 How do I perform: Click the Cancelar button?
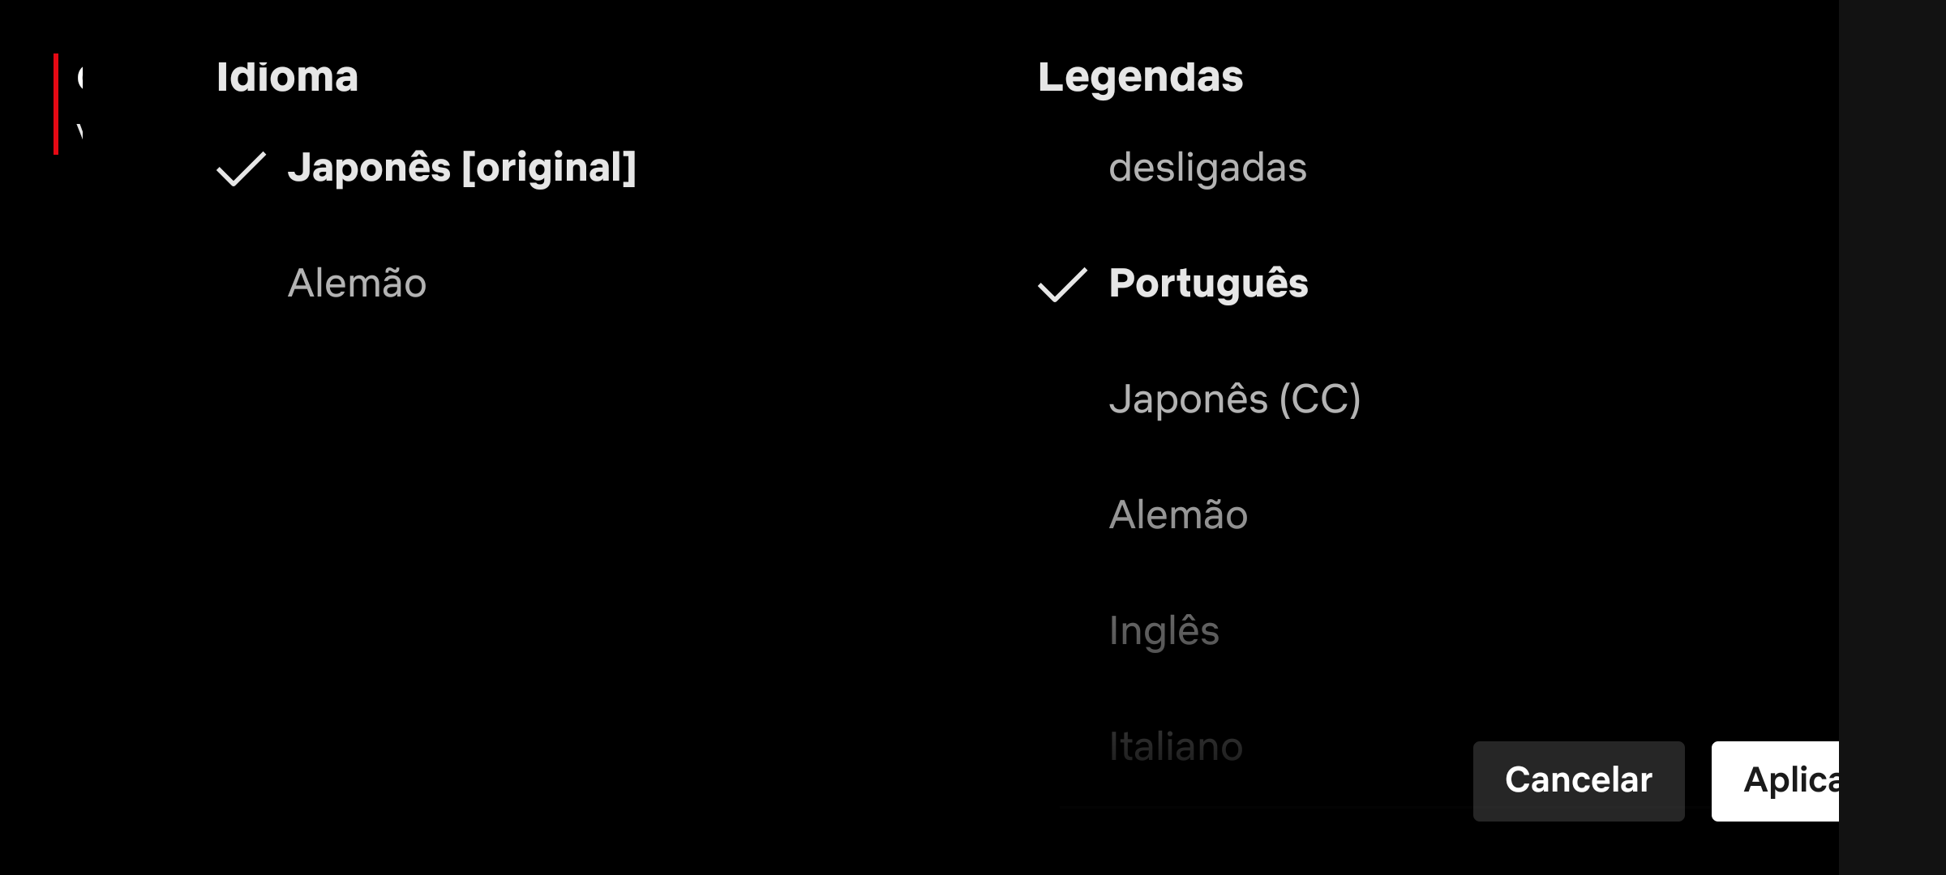(x=1579, y=781)
